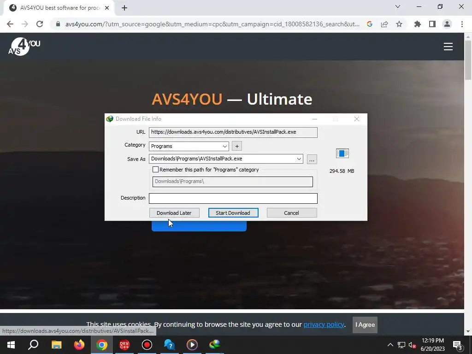Go back with the browser back arrow
This screenshot has height=354, width=472.
pos(10,24)
